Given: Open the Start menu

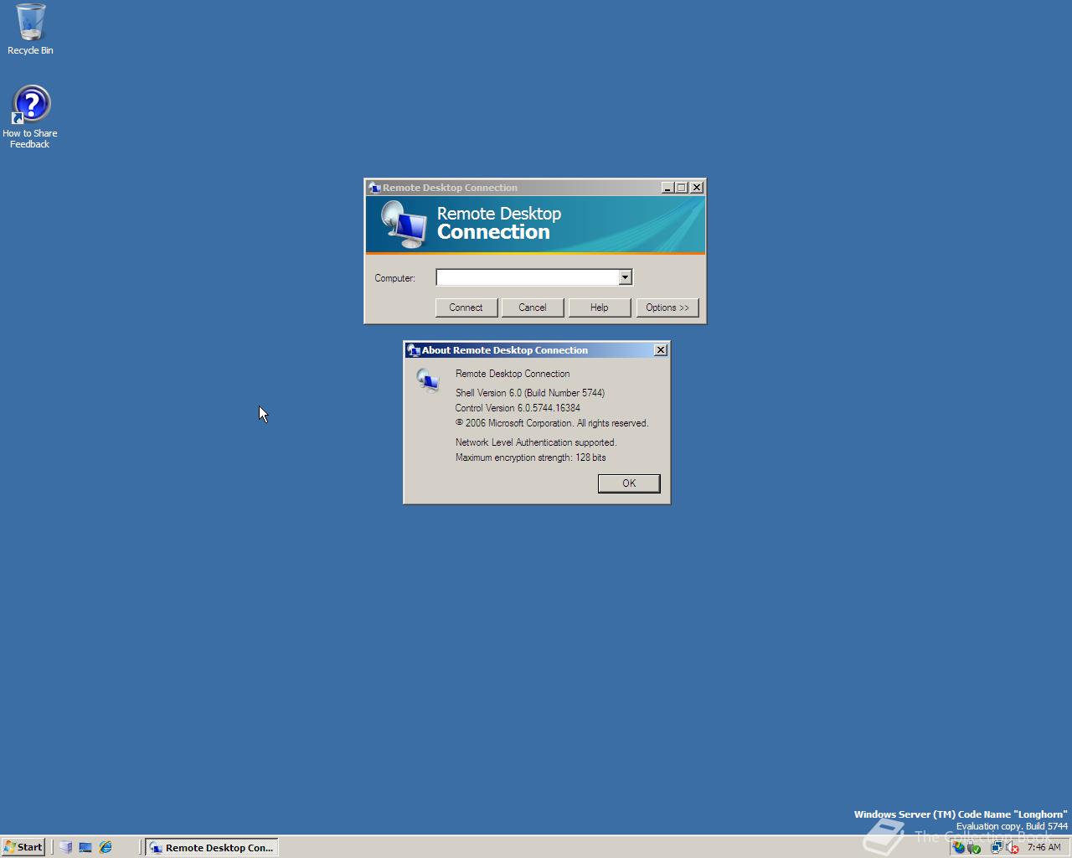Looking at the screenshot, I should (23, 847).
